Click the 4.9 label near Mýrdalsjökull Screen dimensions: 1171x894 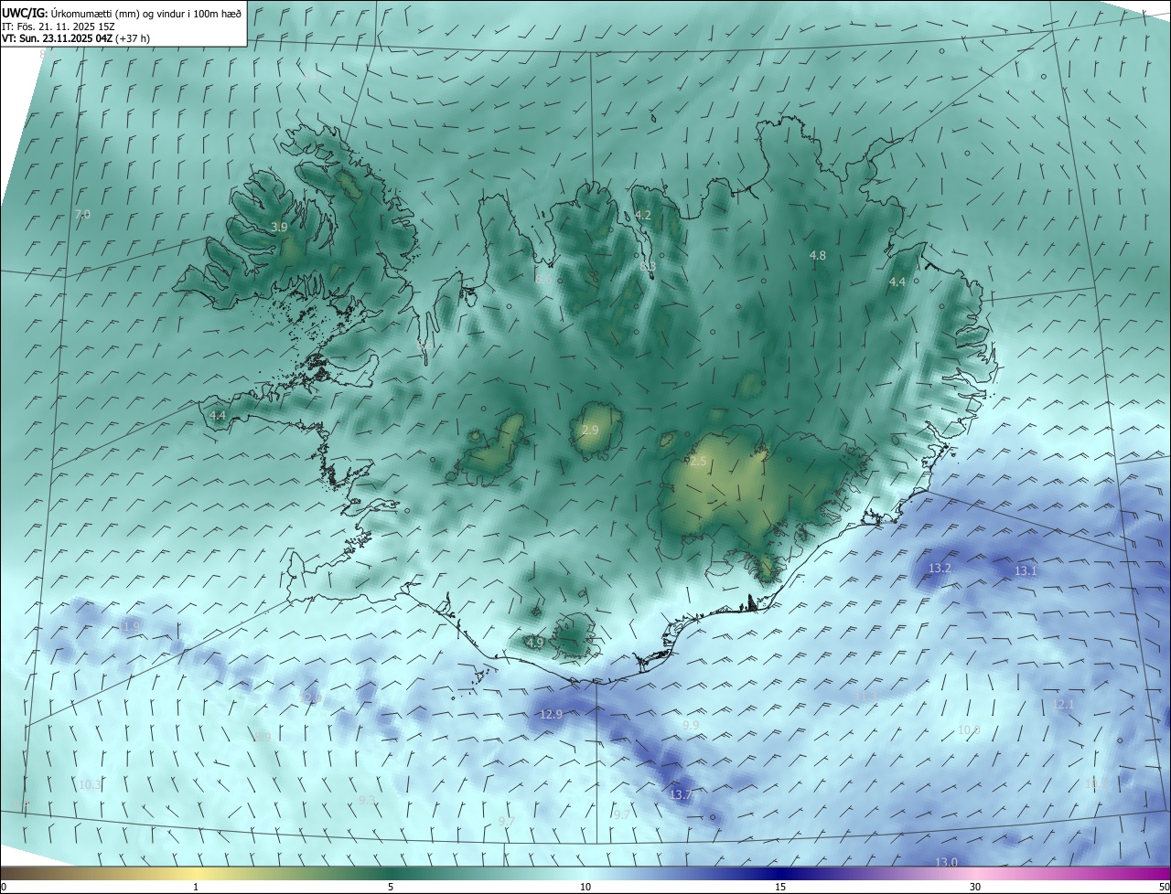click(535, 643)
